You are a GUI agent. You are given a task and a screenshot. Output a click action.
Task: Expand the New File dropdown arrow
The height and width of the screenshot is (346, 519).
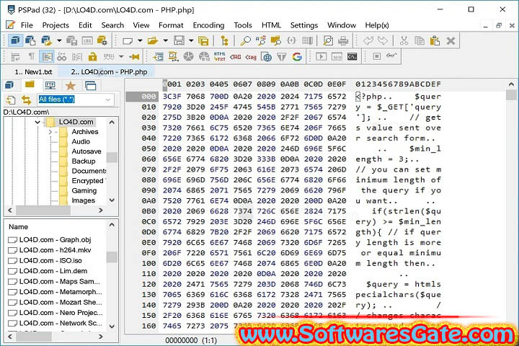point(140,40)
